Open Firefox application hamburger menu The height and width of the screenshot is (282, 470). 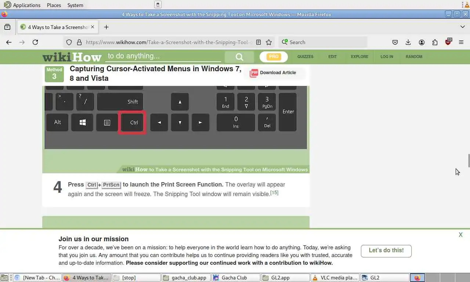461,42
